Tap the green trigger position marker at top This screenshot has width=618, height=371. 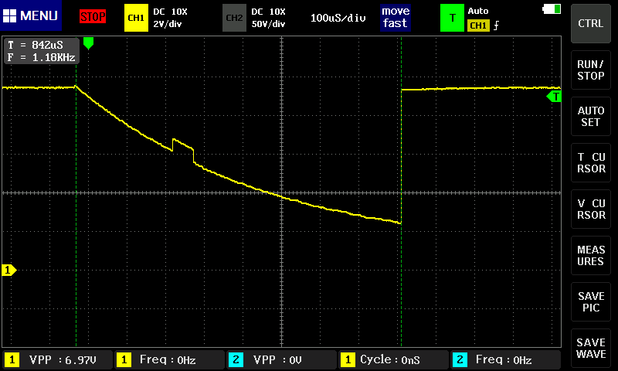tap(88, 43)
